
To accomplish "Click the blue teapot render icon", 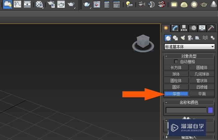I will click(x=87, y=4).
